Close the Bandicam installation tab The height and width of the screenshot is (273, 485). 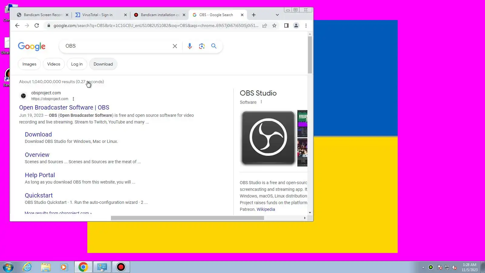pos(184,15)
